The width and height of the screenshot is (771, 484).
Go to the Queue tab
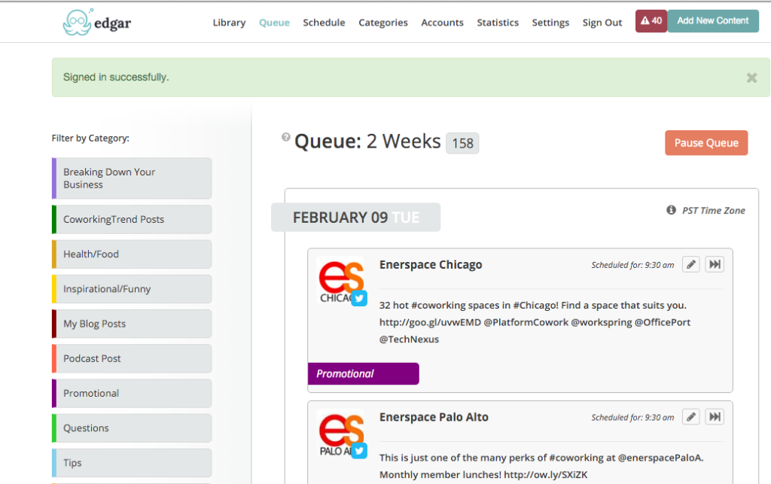(x=274, y=23)
